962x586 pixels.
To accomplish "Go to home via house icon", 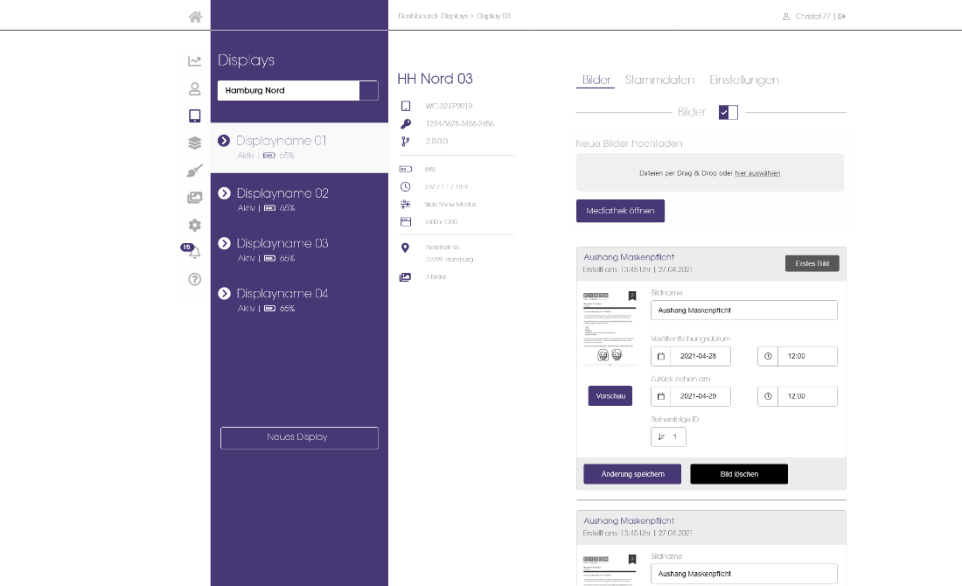I will 195,17.
